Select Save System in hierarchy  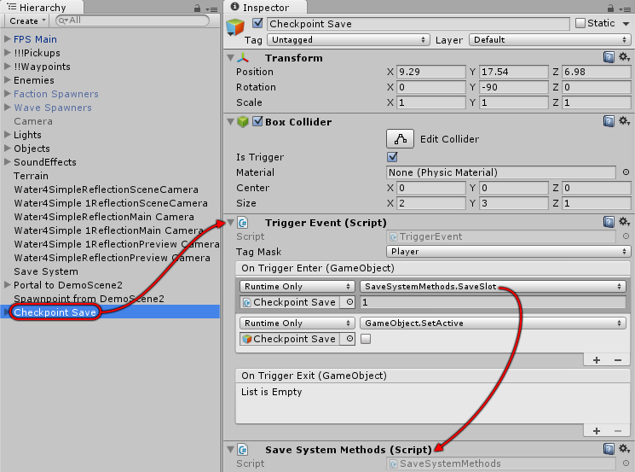pos(46,271)
